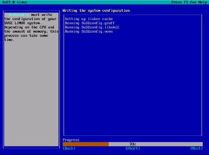Click the 'YaST @ linux' title text
209x155 pixels.
(x=15, y=2)
